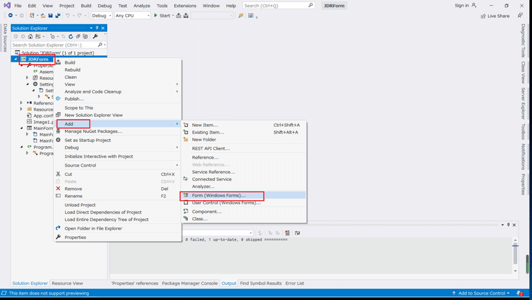Open the Extensions menu

pyautogui.click(x=185, y=6)
